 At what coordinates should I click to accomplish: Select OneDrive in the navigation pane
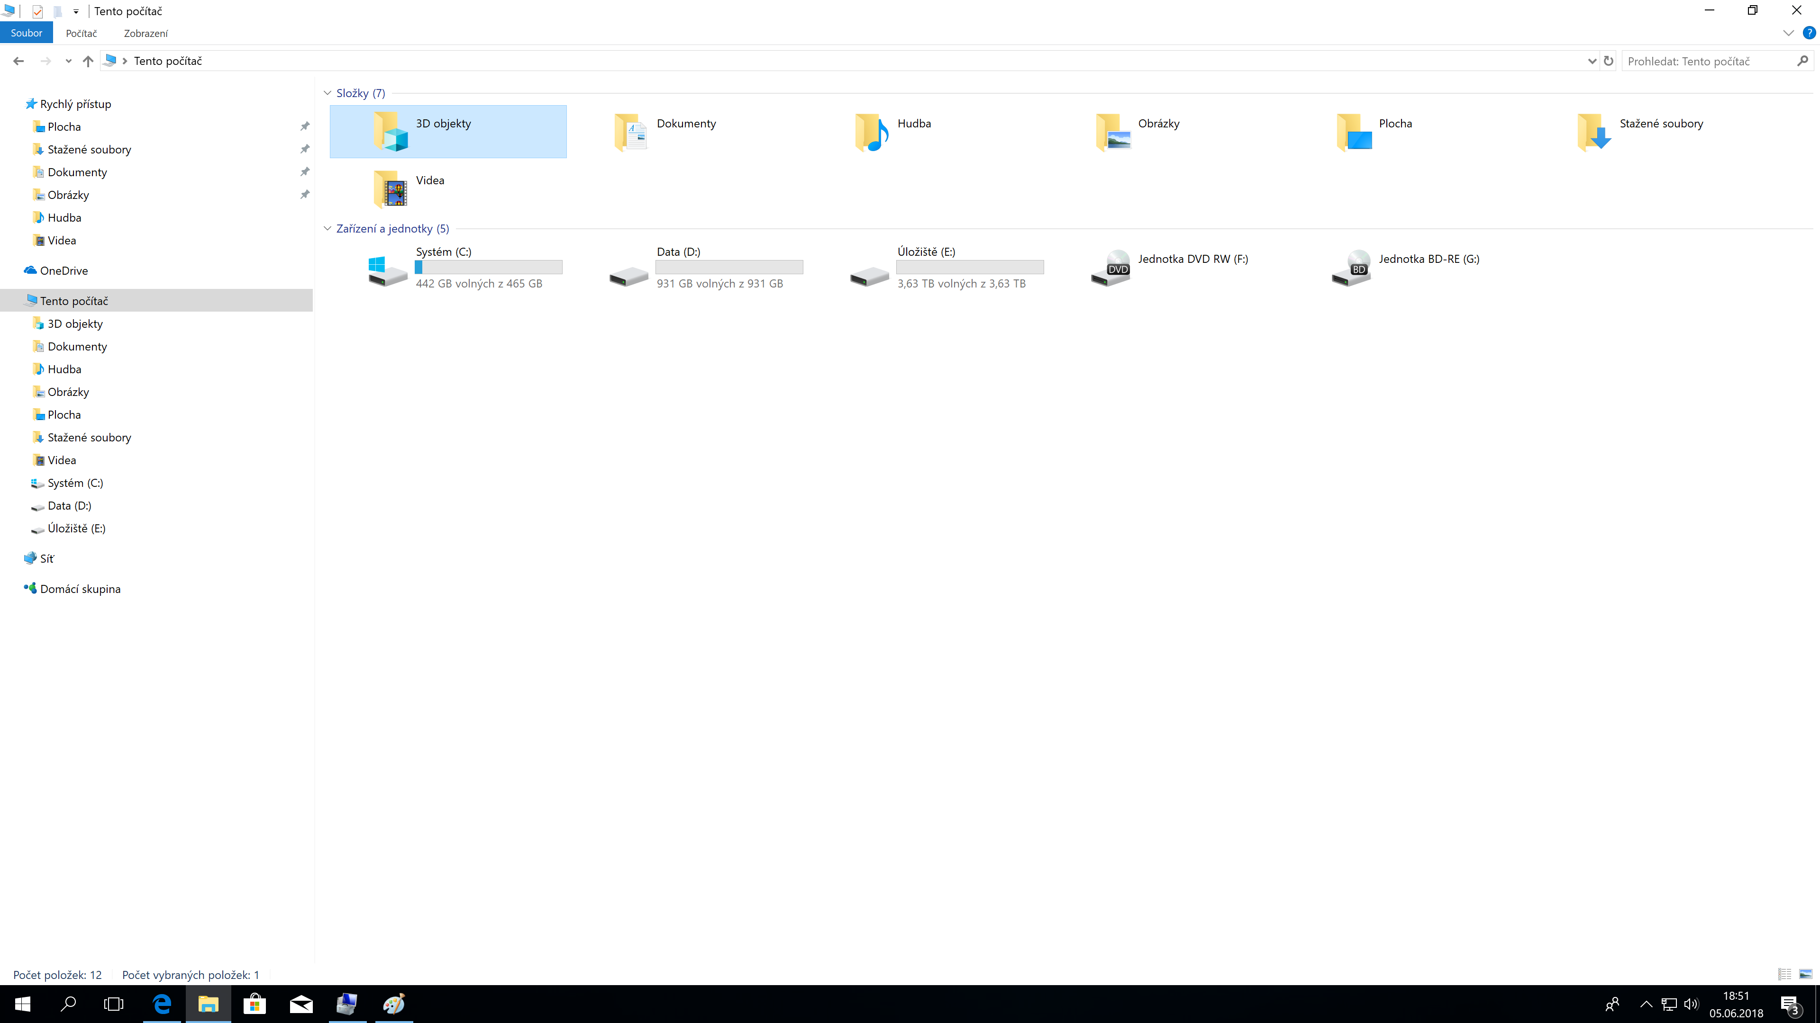click(x=64, y=270)
